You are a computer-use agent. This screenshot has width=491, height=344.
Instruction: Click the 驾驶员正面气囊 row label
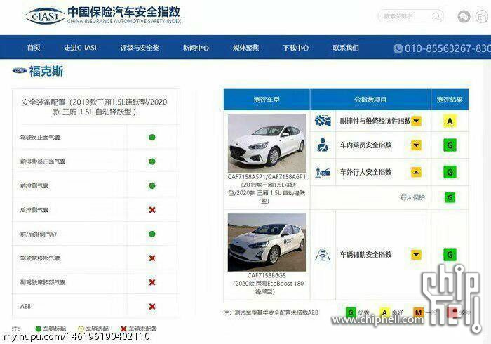pyautogui.click(x=40, y=137)
